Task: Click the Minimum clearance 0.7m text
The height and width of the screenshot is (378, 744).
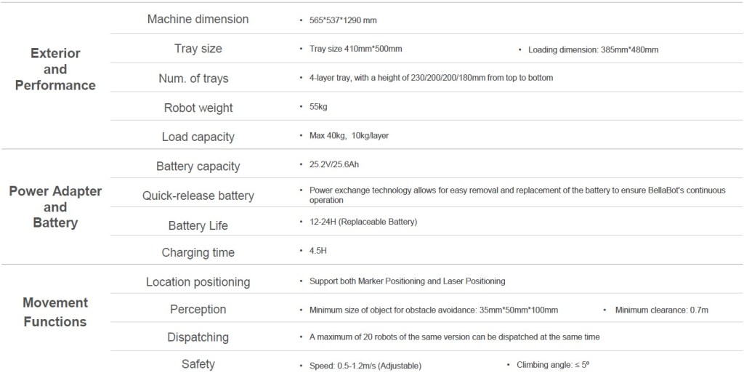Action: pyautogui.click(x=661, y=310)
